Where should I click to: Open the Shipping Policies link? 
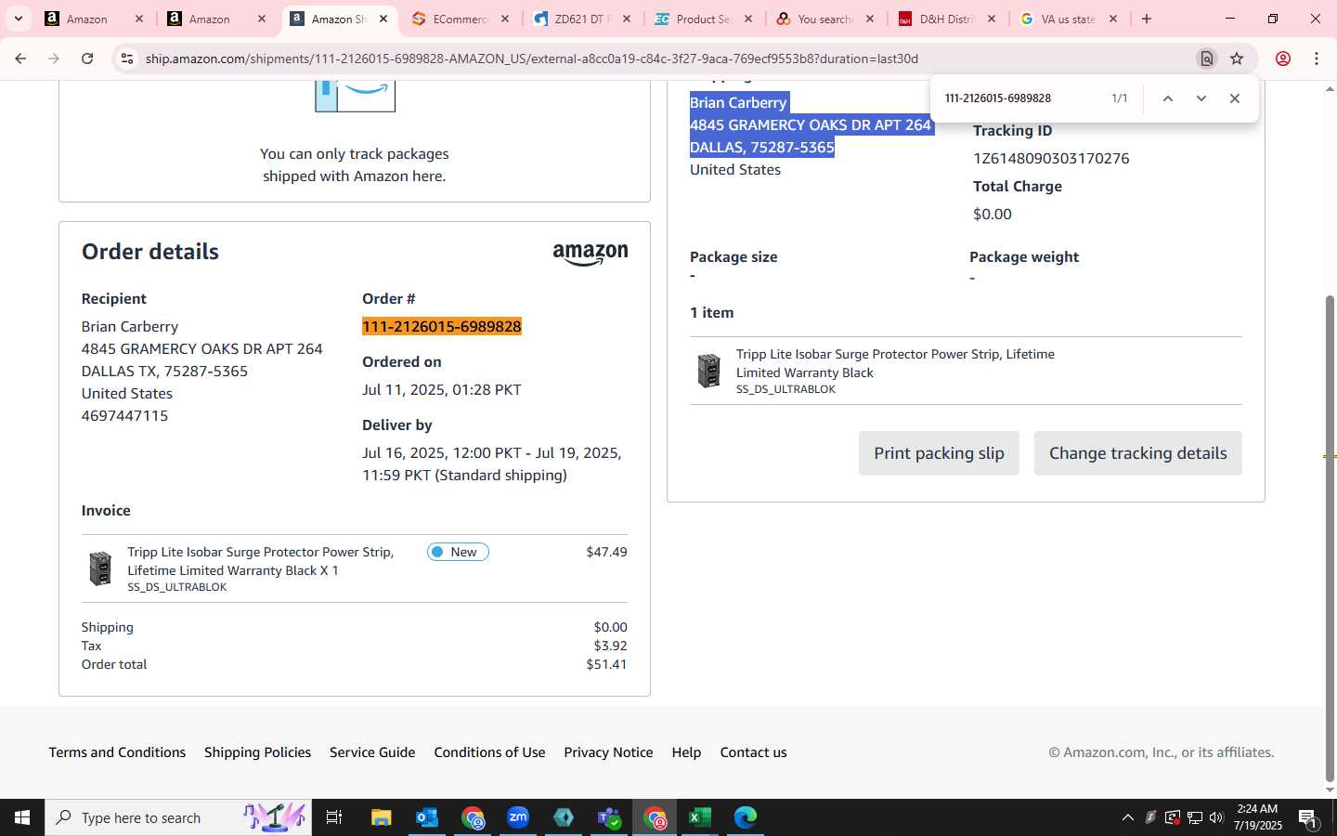pyautogui.click(x=257, y=752)
